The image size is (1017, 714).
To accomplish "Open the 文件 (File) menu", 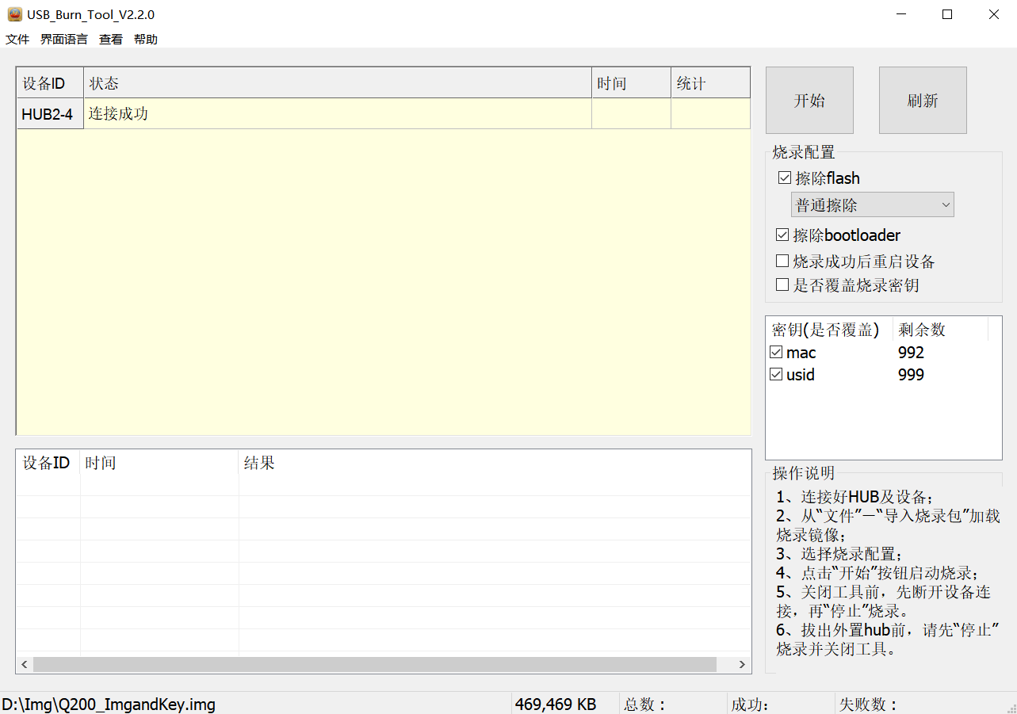I will coord(17,38).
